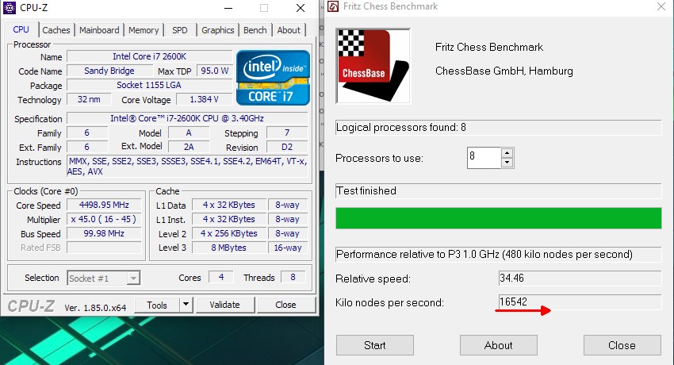Click the Technology value 32 nm
This screenshot has width=674, height=365.
tap(89, 99)
